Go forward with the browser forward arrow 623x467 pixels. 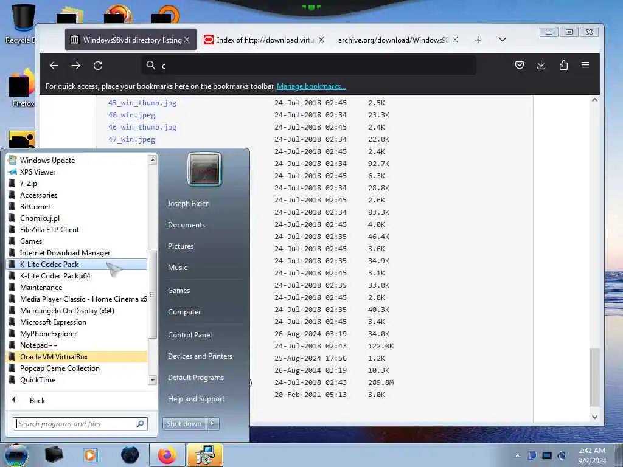pos(76,66)
